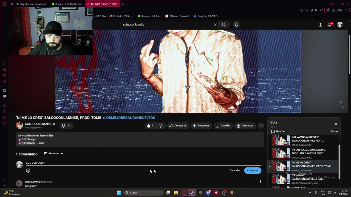Open Epic Games from the taskbar
351x197 pixels.
click(200, 193)
